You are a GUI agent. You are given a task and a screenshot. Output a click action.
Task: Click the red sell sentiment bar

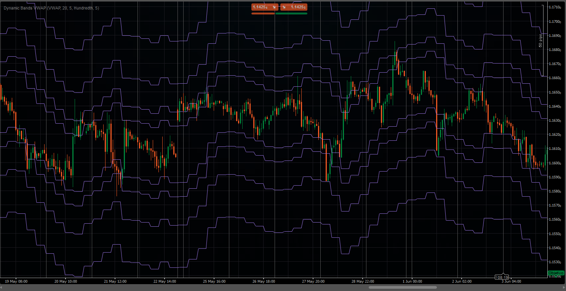(263, 13)
